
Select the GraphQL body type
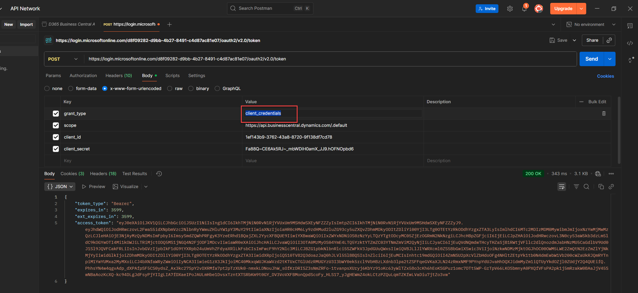tap(217, 89)
